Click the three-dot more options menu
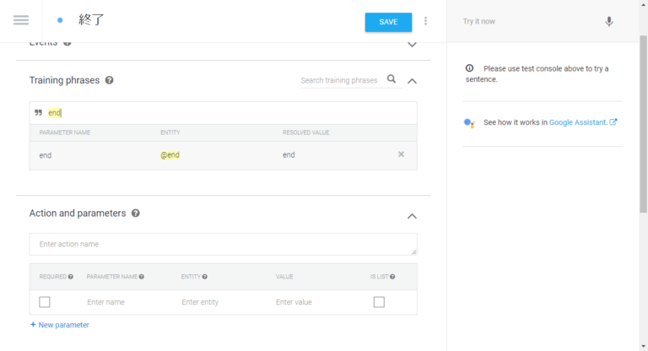The image size is (648, 351). coord(425,21)
